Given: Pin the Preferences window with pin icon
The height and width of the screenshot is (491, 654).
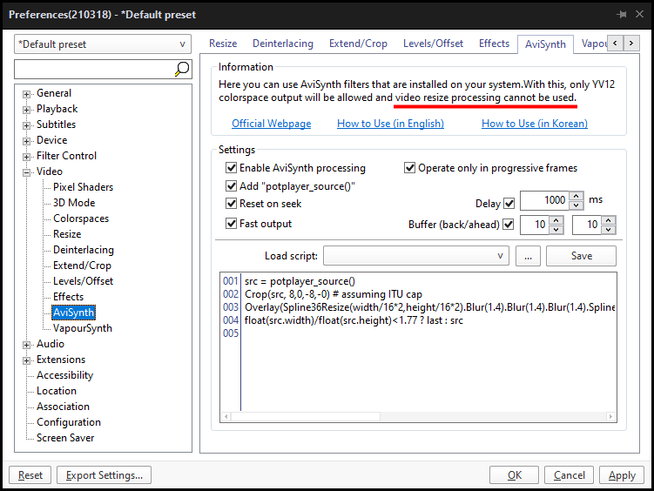Looking at the screenshot, I should pos(622,15).
